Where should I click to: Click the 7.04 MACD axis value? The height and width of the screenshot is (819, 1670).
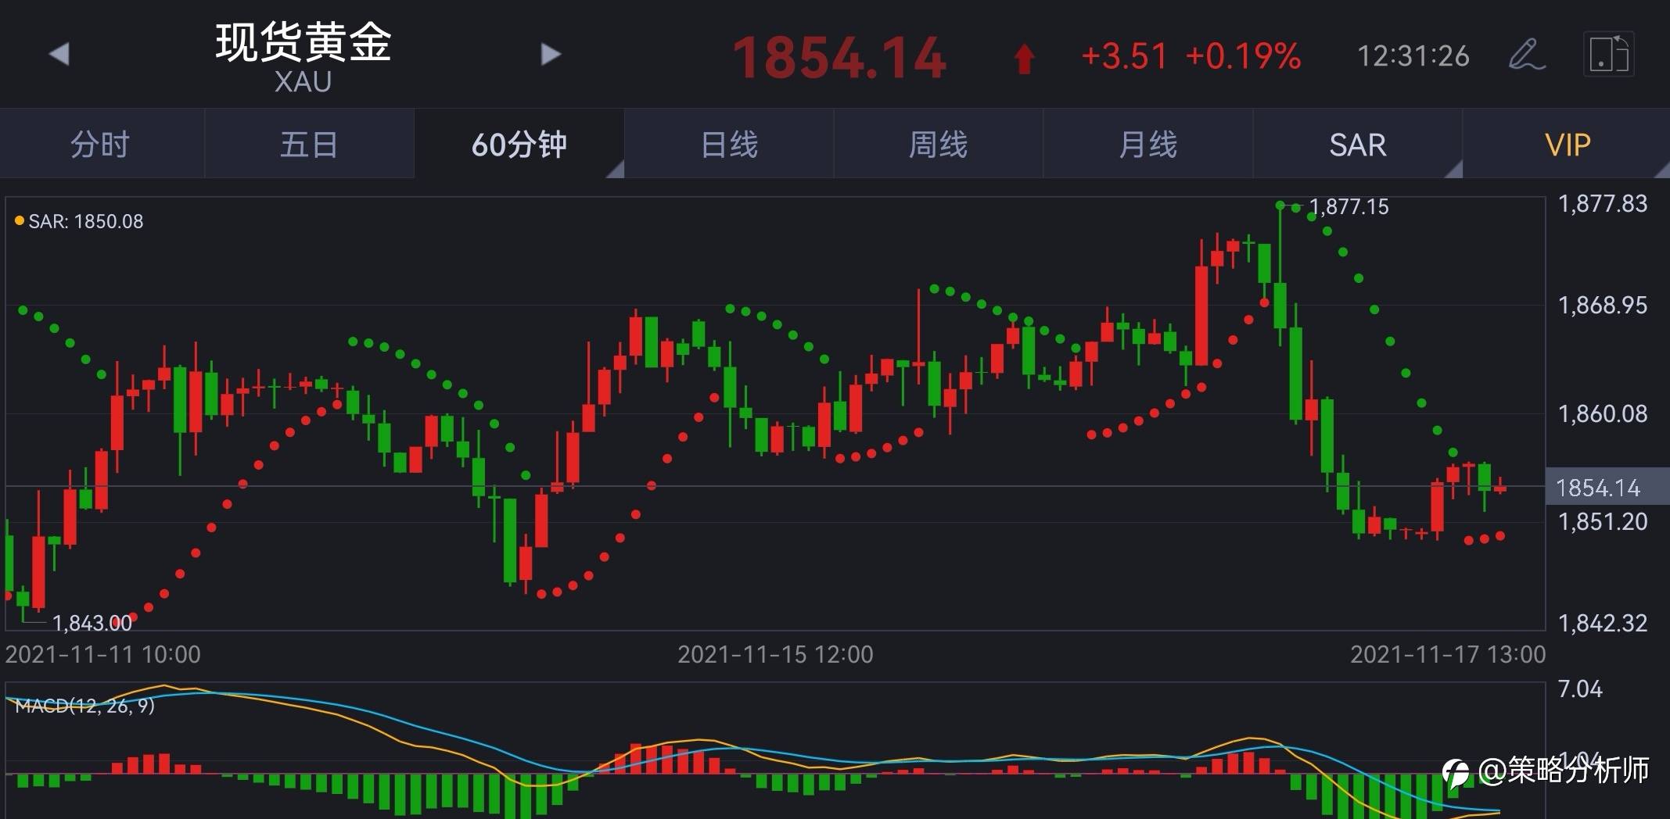(x=1580, y=689)
